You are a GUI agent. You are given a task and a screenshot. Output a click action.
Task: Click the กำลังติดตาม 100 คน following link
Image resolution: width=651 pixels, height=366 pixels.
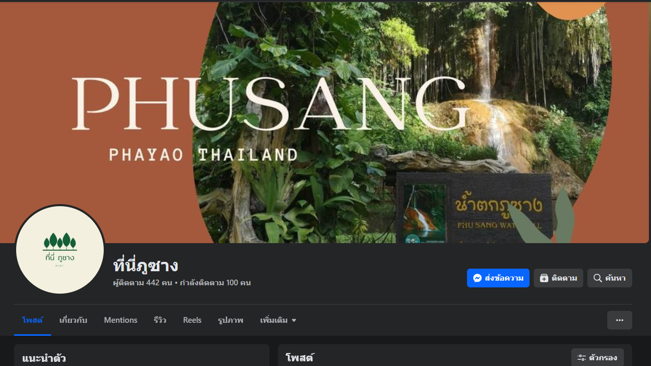click(215, 283)
